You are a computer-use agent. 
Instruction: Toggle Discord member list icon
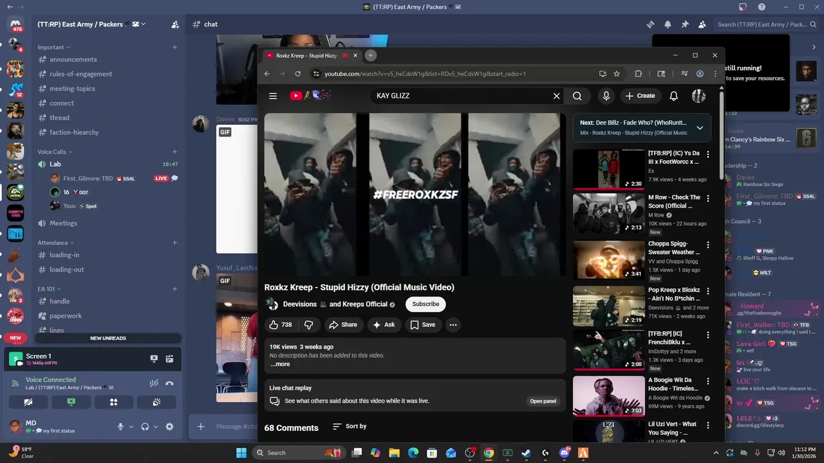[x=702, y=24]
